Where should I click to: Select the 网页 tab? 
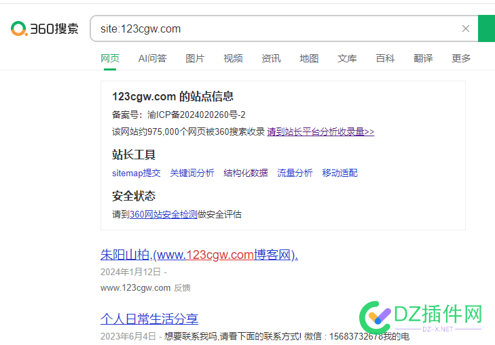tap(110, 58)
